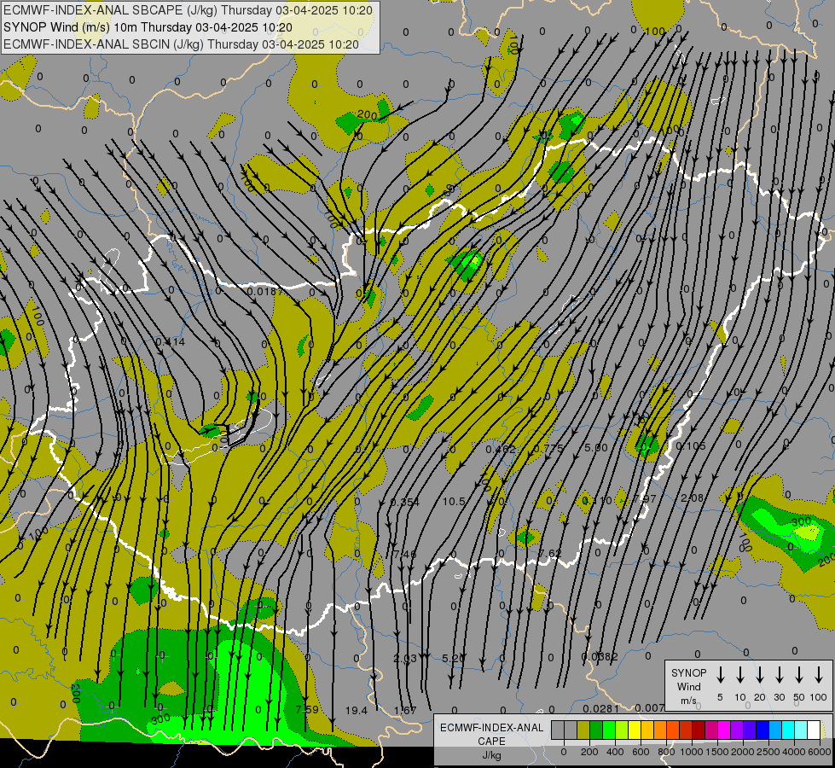The width and height of the screenshot is (835, 768).
Task: Click the 'SYNOP Wind (m/s) 10m' header line
Action: 148,27
